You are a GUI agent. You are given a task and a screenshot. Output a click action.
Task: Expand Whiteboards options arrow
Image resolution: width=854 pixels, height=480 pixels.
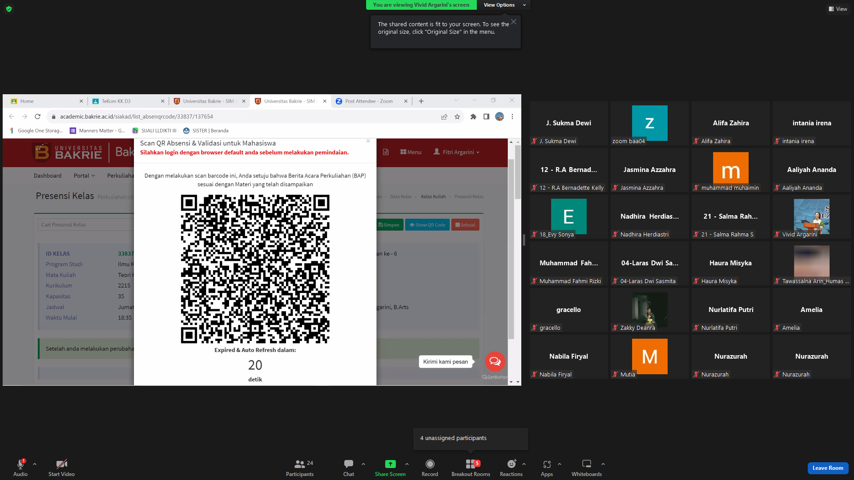603,464
